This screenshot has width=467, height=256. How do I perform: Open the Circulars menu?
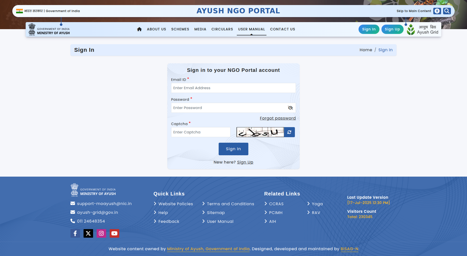pyautogui.click(x=222, y=29)
